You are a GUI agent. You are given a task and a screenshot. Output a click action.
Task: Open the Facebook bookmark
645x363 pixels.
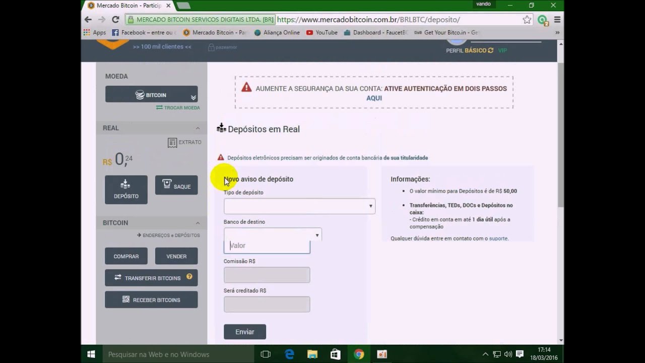[x=144, y=32]
